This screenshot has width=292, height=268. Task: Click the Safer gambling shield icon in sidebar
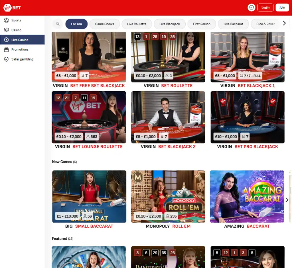[6, 59]
